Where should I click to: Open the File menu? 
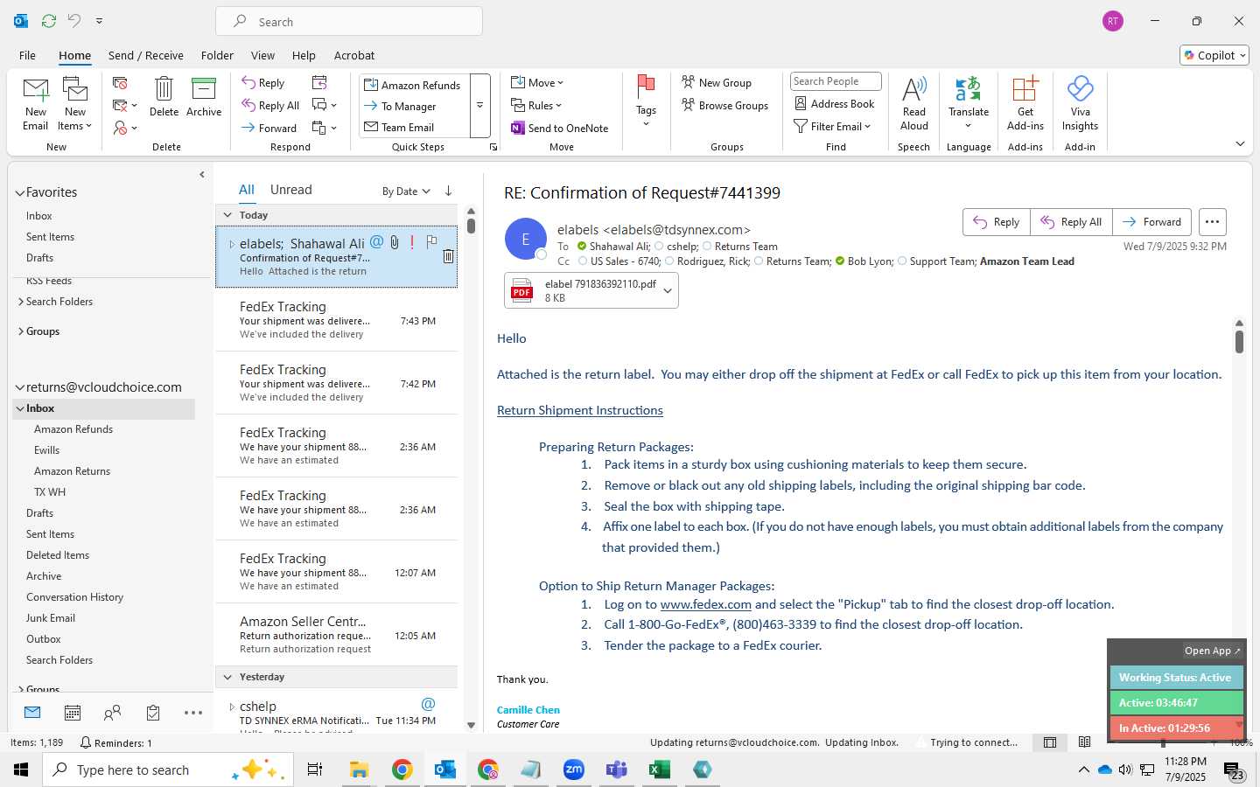click(x=27, y=55)
